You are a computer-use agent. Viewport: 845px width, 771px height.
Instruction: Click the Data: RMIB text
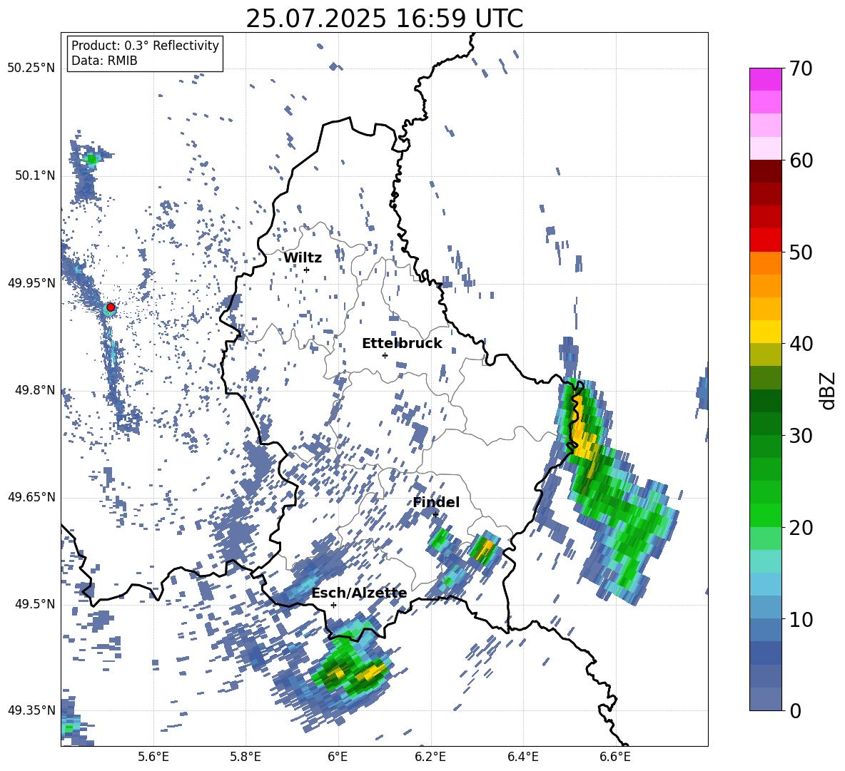[x=104, y=61]
